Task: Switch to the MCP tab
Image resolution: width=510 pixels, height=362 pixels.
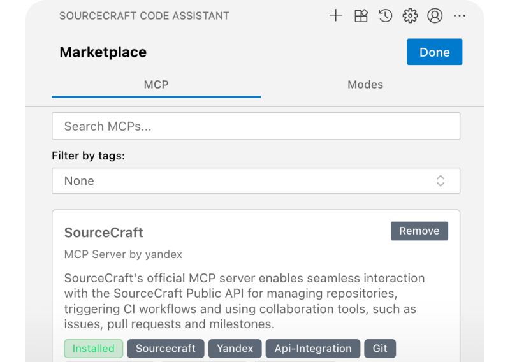Action: point(156,84)
